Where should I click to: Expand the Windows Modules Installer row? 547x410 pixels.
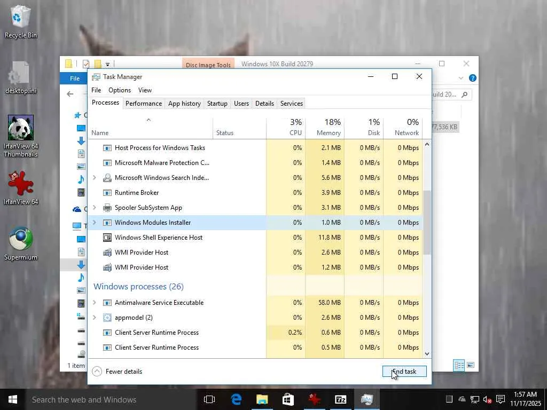coord(94,223)
